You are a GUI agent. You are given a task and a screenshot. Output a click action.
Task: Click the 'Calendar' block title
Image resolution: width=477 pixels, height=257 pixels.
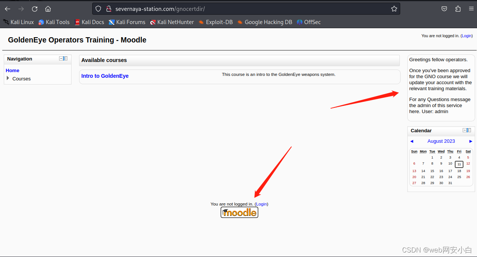point(421,130)
